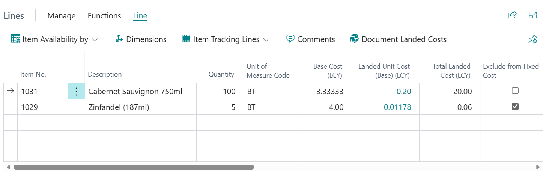Click the horizontal scrollbar thumb
The image size is (546, 173).
point(134,167)
